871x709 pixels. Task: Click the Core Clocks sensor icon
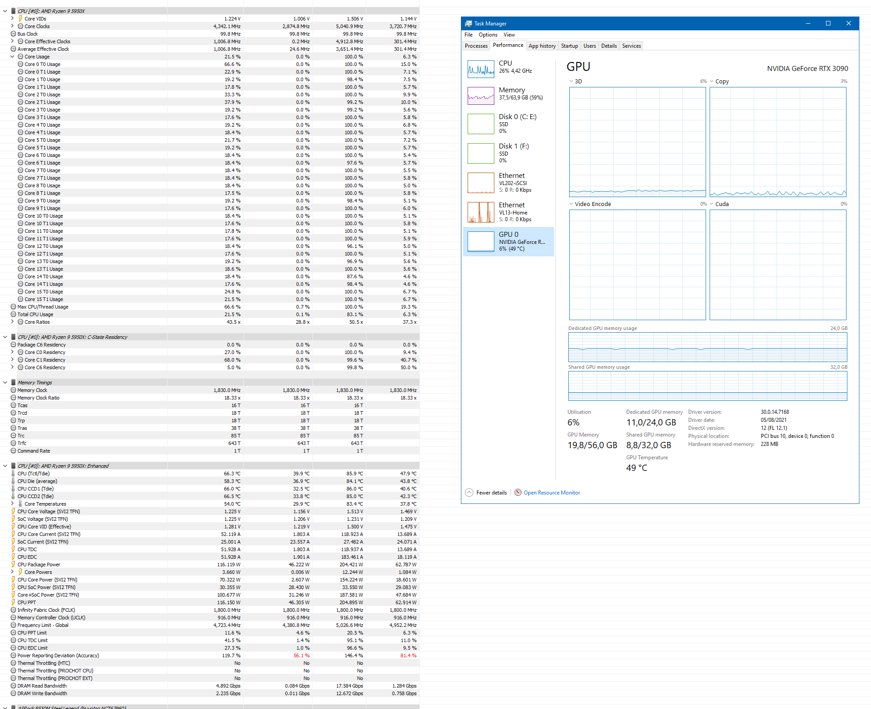click(x=20, y=26)
